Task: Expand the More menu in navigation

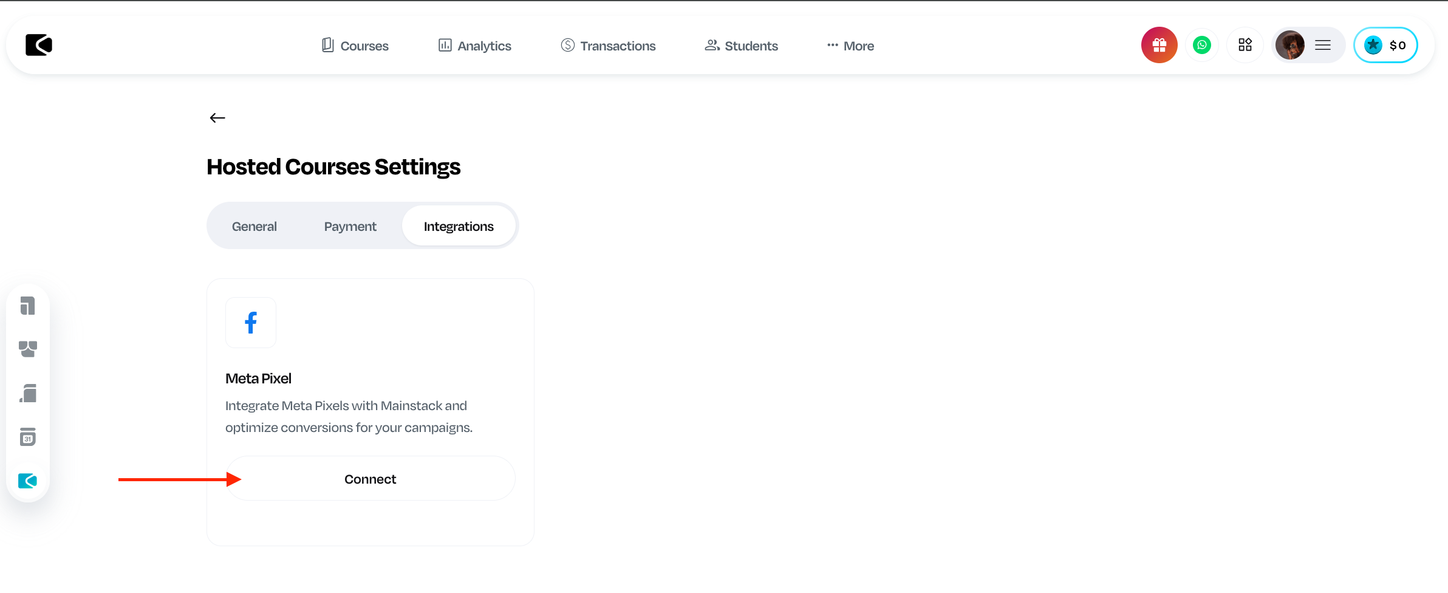Action: click(x=850, y=46)
